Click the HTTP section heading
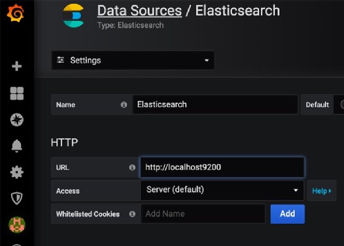Viewport: 344px width, 246px height. [x=64, y=143]
